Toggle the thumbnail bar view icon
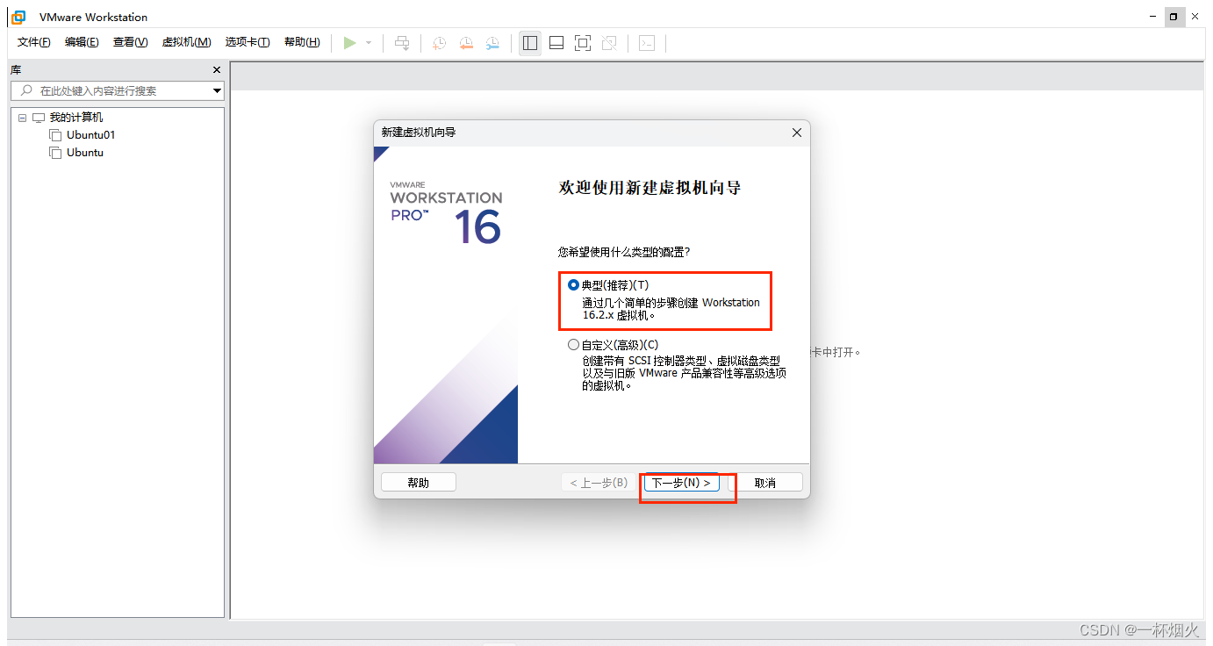1213x646 pixels. click(556, 43)
